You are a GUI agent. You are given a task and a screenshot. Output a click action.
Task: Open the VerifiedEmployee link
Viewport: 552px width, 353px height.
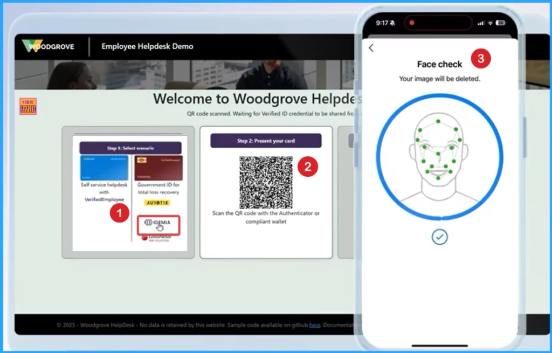coord(104,199)
